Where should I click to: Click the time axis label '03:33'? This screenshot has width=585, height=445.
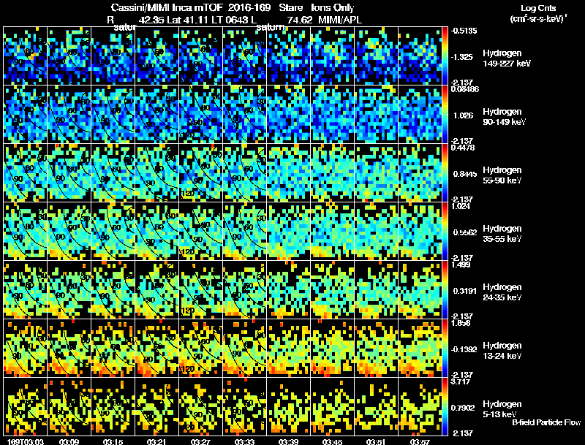point(245,441)
